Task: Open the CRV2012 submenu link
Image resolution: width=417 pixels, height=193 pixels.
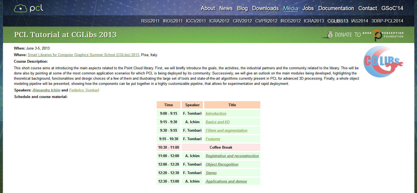Action: (242, 21)
